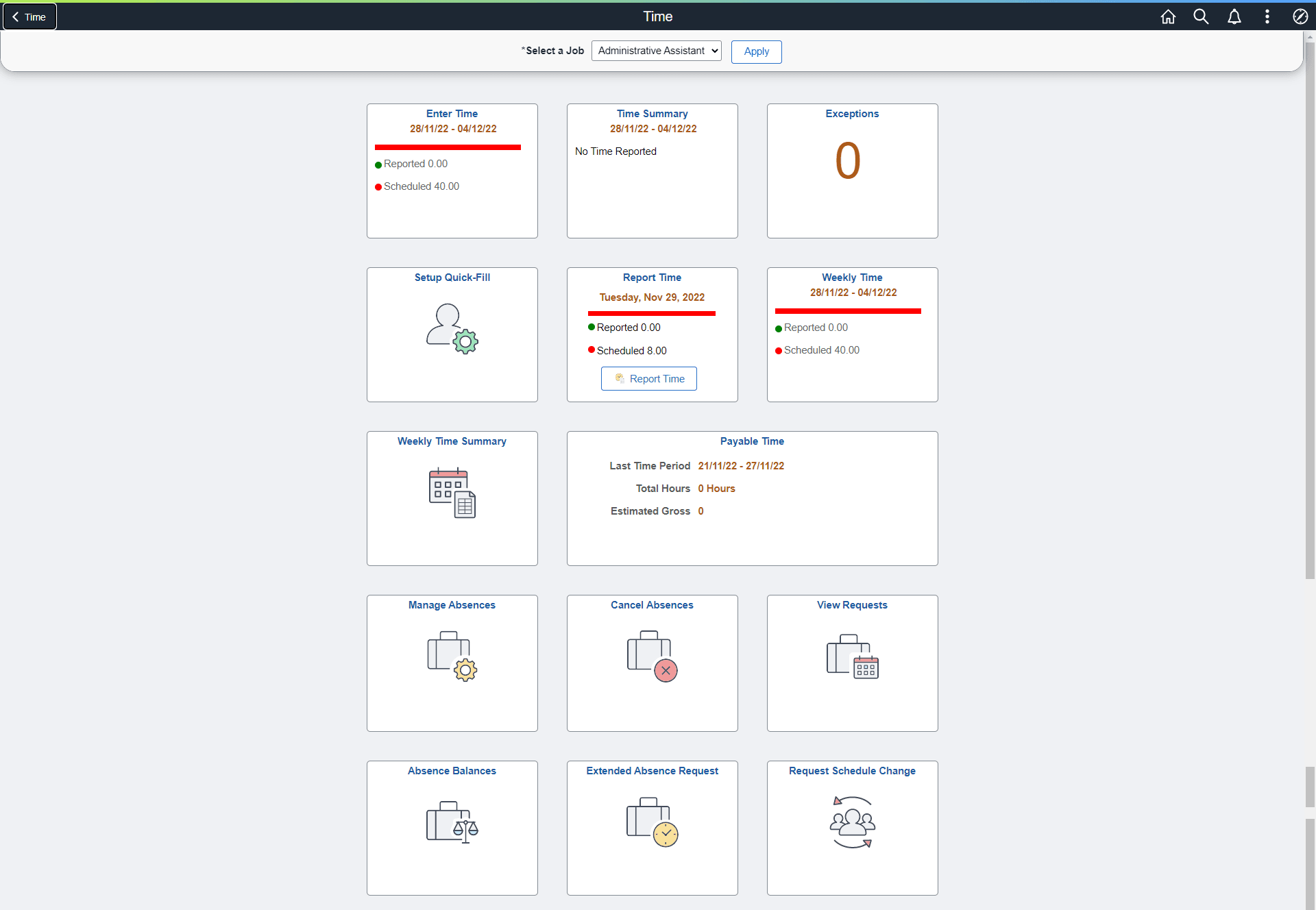Open Manage Absences briefcase gear icon
1316x910 pixels.
[x=452, y=656]
